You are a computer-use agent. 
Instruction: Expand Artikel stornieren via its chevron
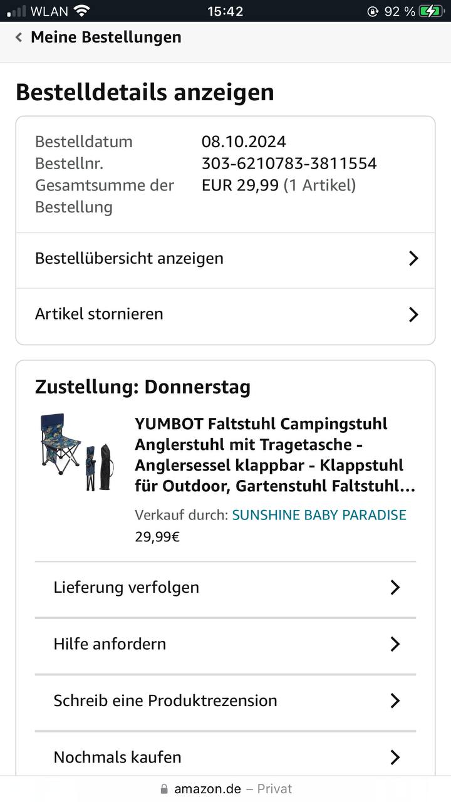[x=413, y=314]
